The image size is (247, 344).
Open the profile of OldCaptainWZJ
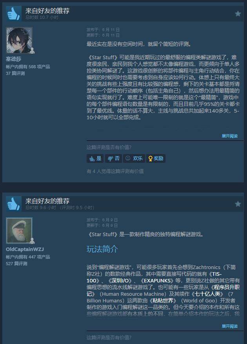click(x=25, y=249)
